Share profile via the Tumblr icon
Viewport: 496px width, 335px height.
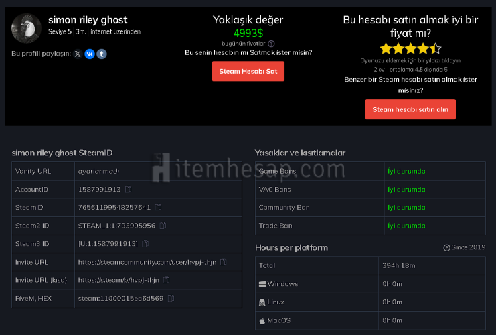[x=102, y=54]
